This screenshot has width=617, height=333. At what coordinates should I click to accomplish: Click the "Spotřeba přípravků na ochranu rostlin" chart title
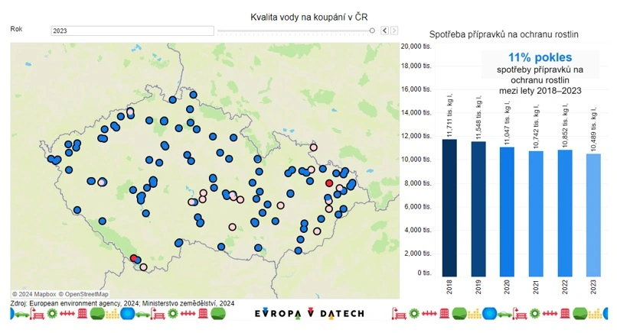click(x=504, y=34)
